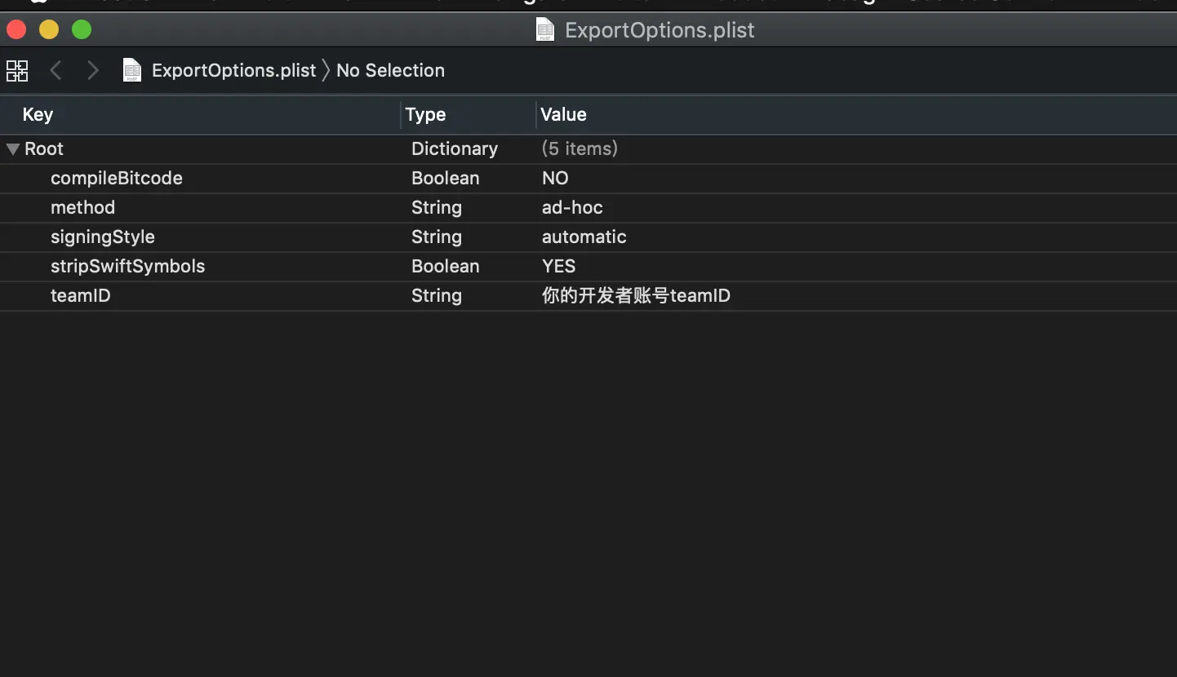Open the ExportOptions.plist breadcrumb menu
This screenshot has width=1177, height=677.
point(233,71)
